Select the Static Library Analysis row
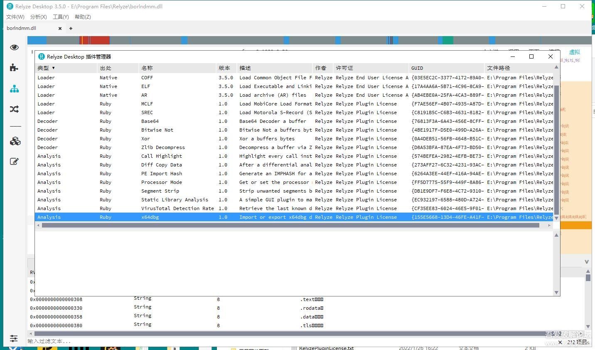The width and height of the screenshot is (595, 350). [x=294, y=200]
